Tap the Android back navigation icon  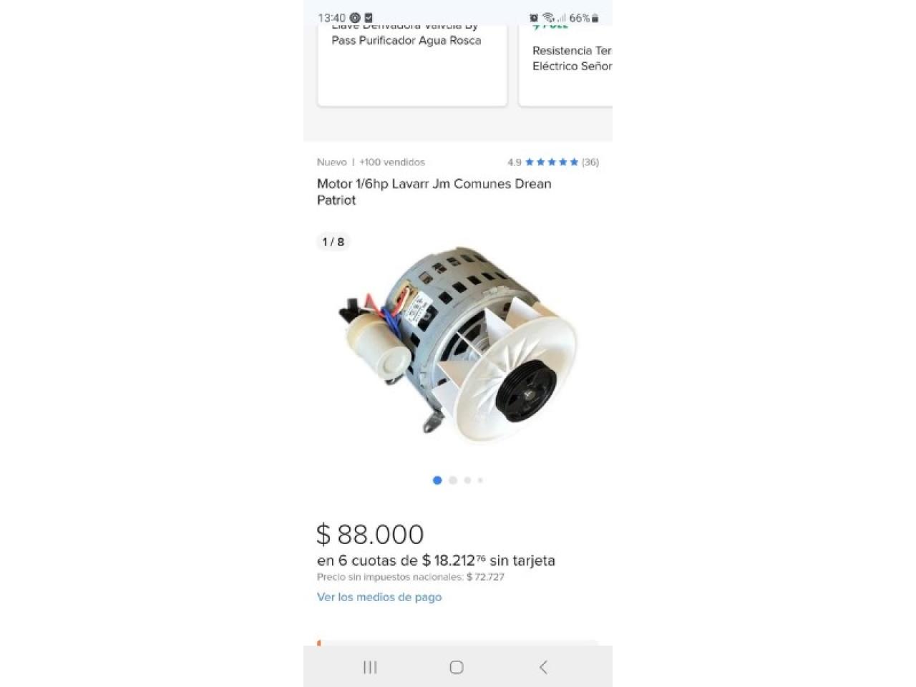pos(543,667)
